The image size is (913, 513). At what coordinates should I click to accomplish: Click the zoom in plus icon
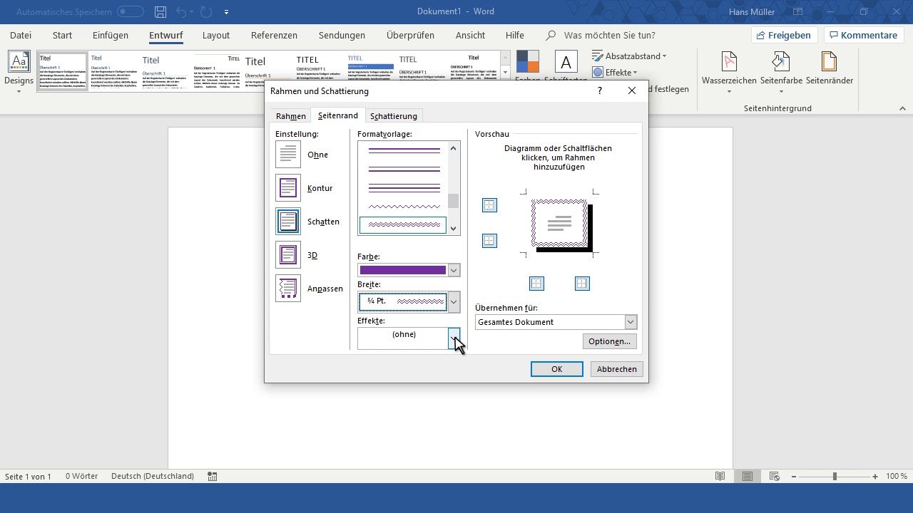(x=876, y=476)
